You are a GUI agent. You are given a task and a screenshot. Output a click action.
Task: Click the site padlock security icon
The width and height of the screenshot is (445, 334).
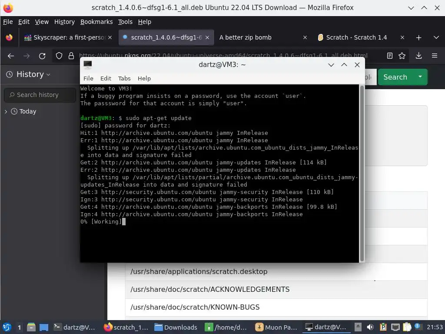pos(71,56)
